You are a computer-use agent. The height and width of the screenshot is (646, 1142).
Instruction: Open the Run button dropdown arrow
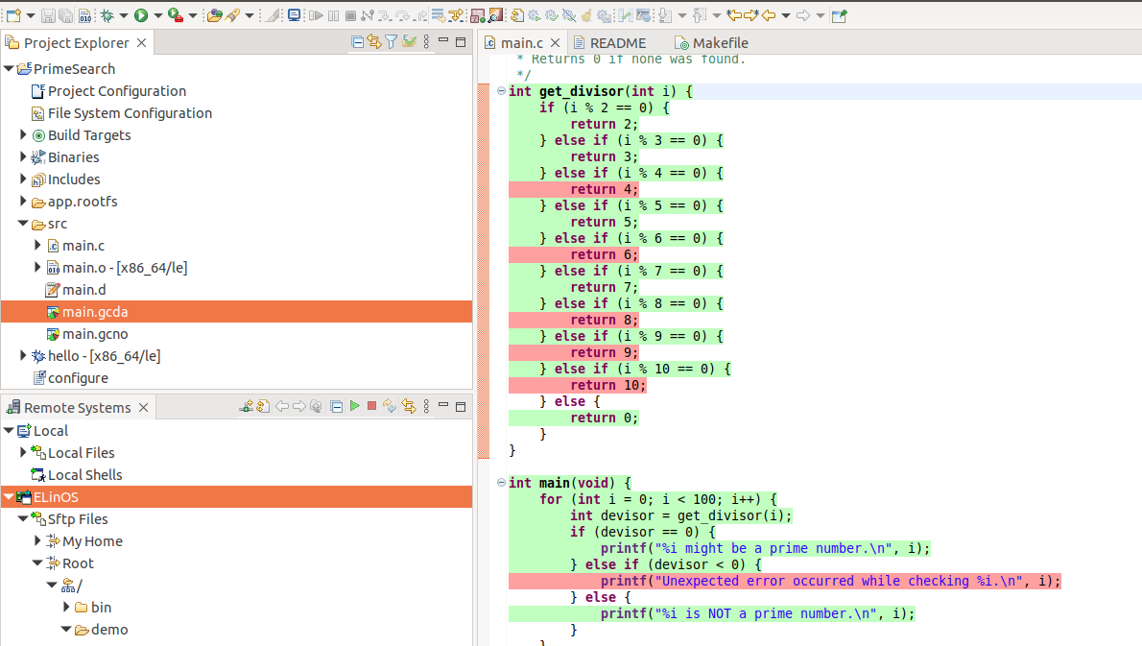(156, 15)
